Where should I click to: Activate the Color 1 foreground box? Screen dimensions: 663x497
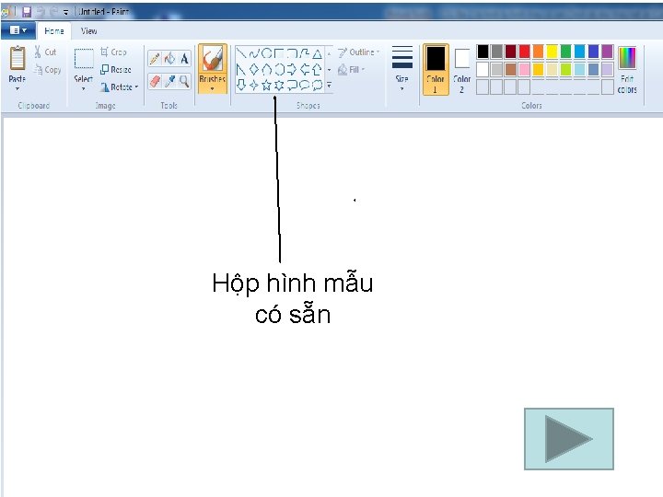pyautogui.click(x=436, y=69)
